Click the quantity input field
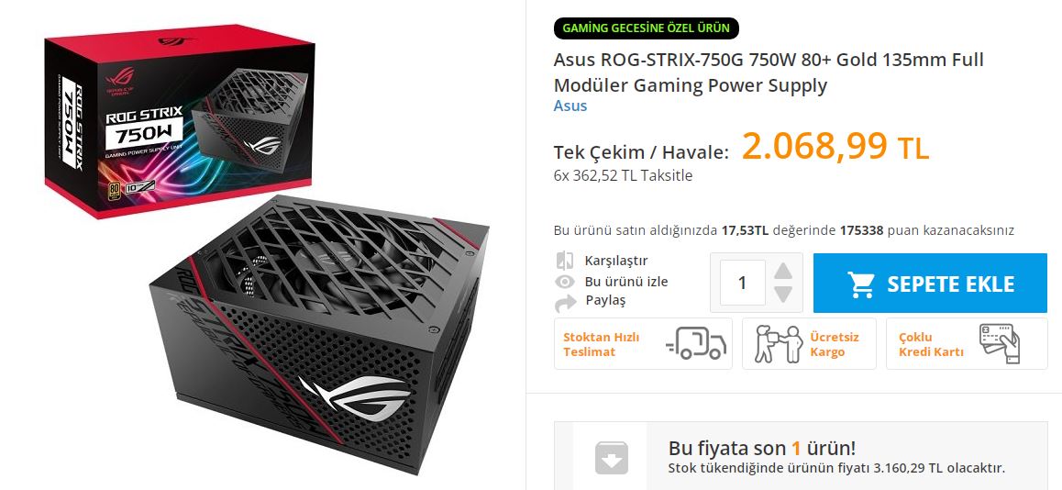1062x490 pixels. point(742,283)
